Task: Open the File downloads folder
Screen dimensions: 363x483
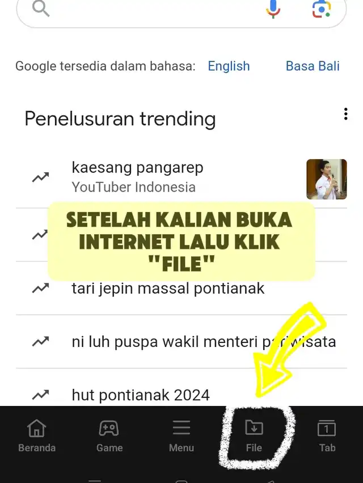Action: click(x=254, y=436)
